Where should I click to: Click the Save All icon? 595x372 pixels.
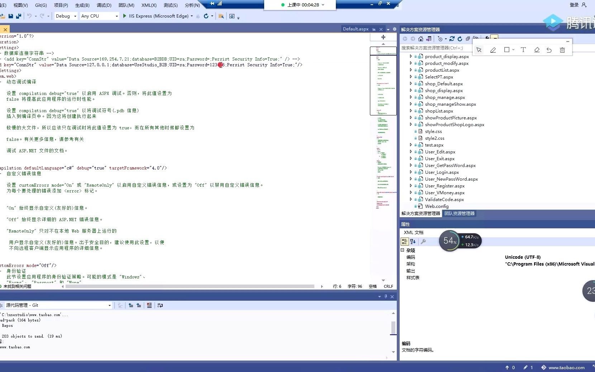[19, 16]
